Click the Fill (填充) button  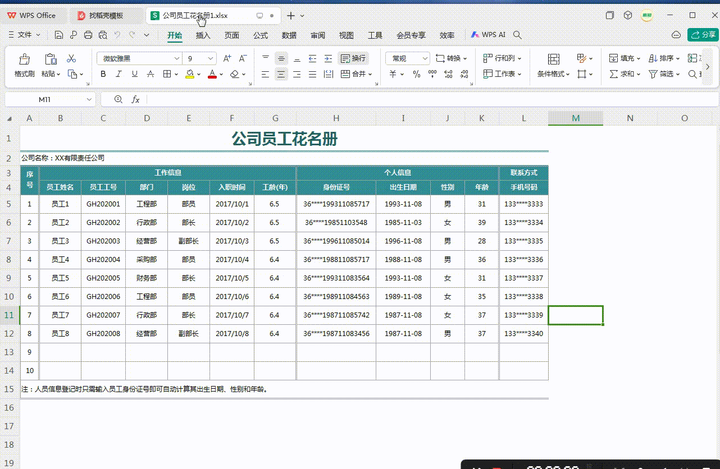[x=623, y=58]
